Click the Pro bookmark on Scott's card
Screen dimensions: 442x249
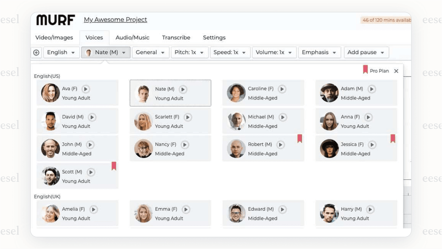pos(114,166)
